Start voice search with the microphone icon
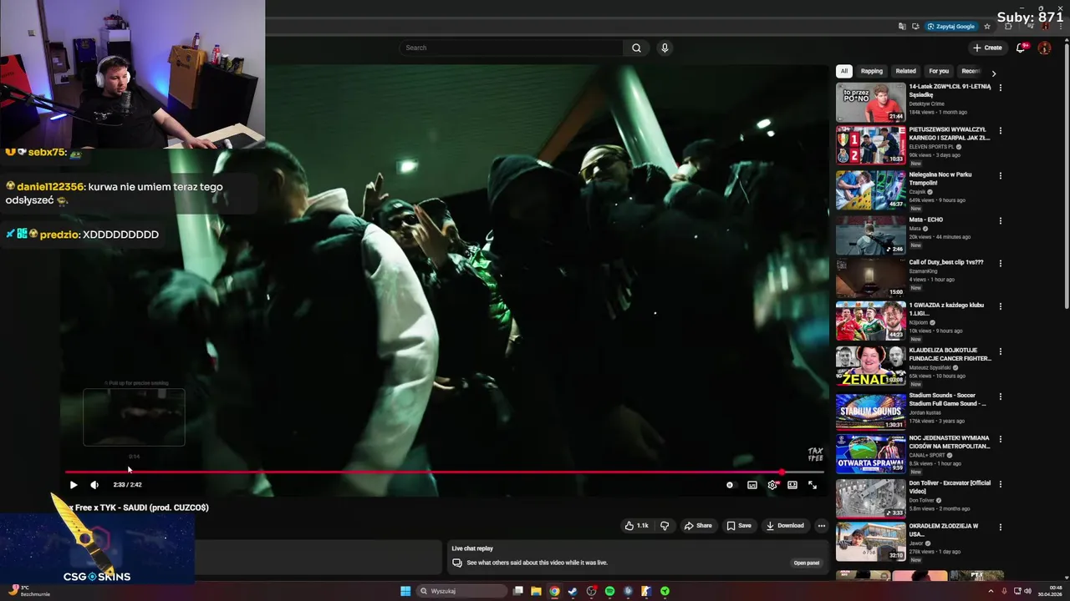The width and height of the screenshot is (1070, 601). tap(665, 48)
